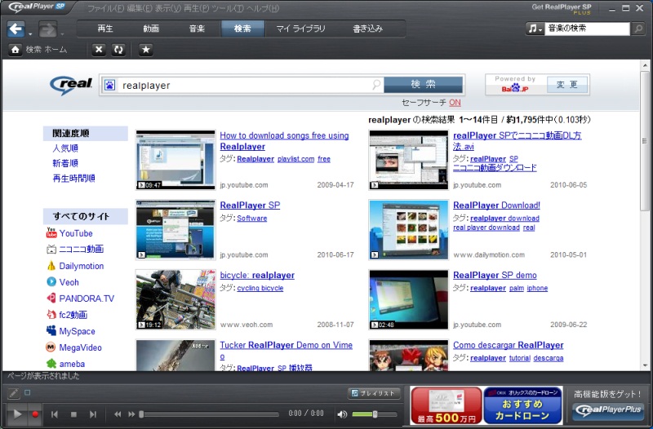Click the Get RealPlayer SP Plus link
The width and height of the screenshot is (653, 429).
(x=562, y=9)
